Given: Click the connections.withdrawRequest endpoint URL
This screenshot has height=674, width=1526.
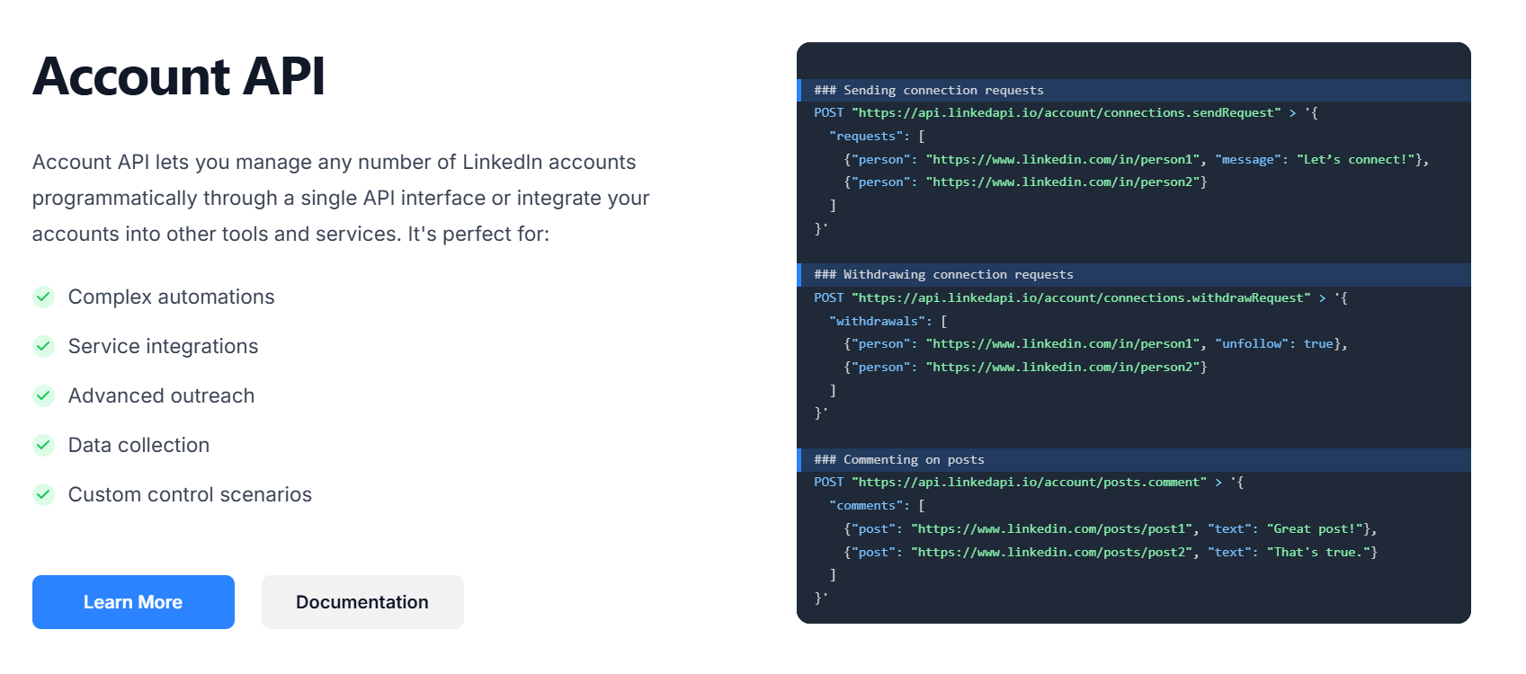Looking at the screenshot, I should click(1081, 297).
